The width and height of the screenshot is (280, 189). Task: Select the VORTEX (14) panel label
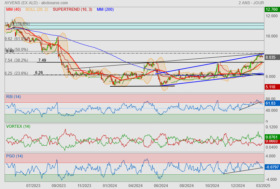(17, 126)
